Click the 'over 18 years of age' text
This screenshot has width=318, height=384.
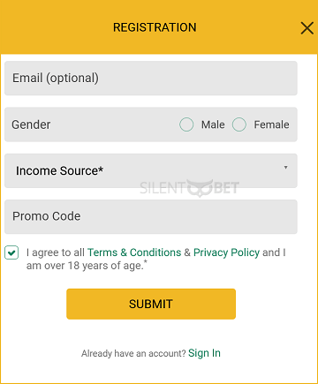pos(95,266)
